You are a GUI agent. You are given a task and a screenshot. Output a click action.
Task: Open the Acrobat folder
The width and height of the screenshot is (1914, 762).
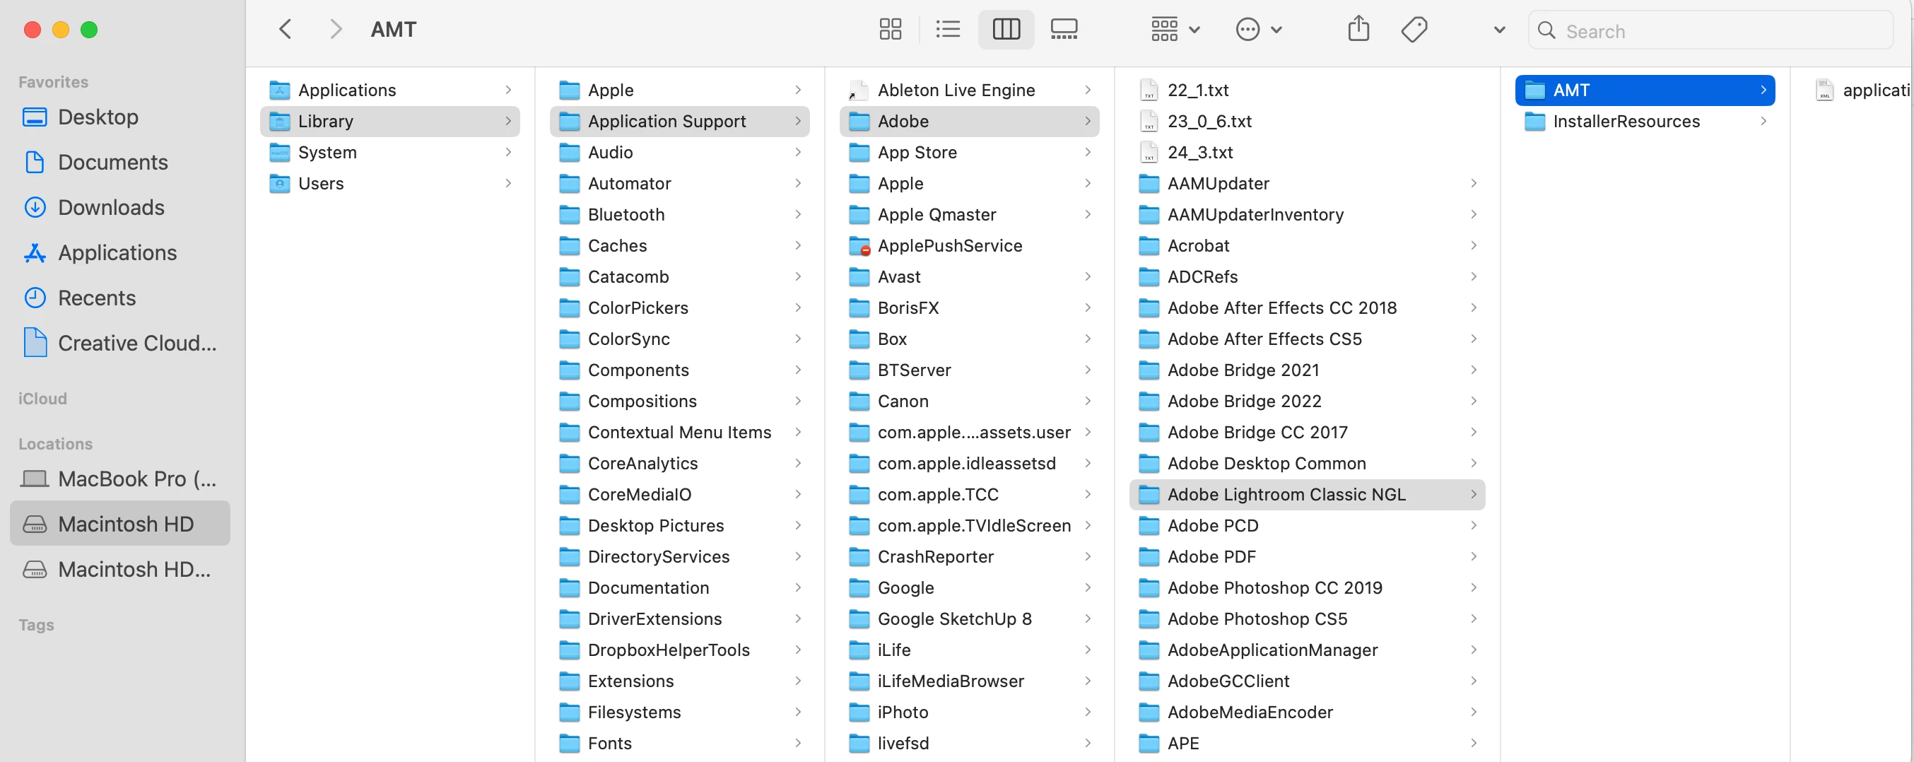coord(1307,246)
